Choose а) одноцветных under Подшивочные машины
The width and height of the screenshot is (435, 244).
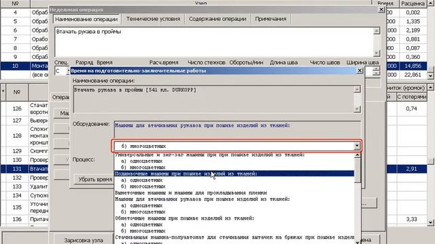click(234, 180)
